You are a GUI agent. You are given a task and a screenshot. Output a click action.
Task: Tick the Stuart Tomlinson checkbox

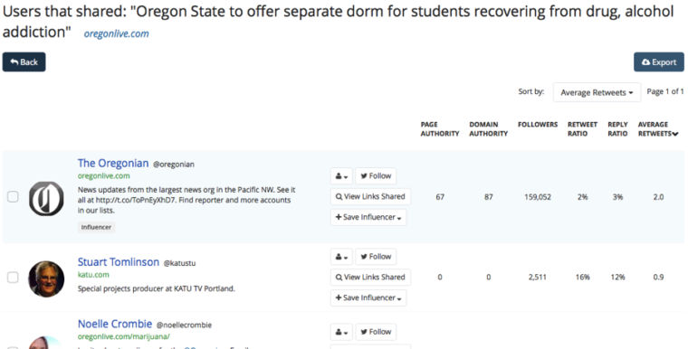pos(13,278)
